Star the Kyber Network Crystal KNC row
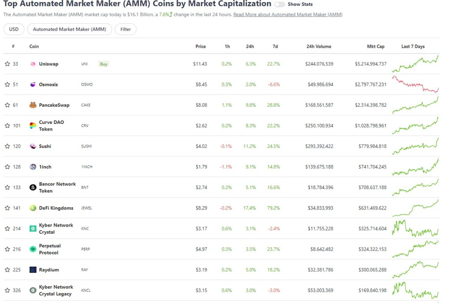451x303 pixels. (x=7, y=229)
